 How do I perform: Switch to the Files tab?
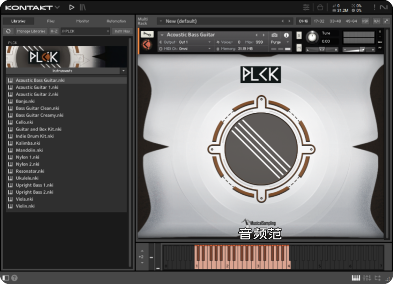51,21
